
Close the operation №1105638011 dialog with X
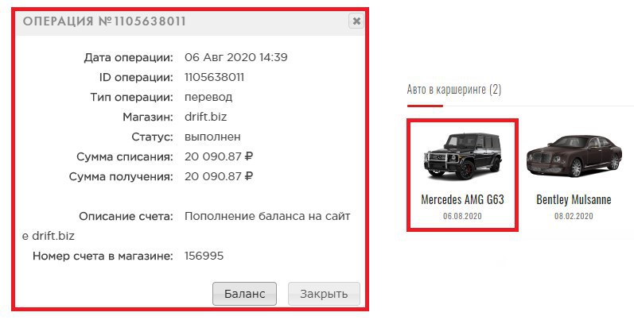(356, 21)
